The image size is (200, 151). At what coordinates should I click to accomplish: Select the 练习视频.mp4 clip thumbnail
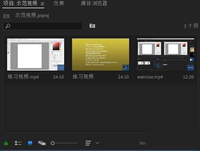click(x=36, y=54)
